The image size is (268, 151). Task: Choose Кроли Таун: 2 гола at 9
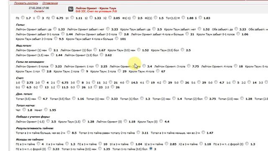(82, 71)
